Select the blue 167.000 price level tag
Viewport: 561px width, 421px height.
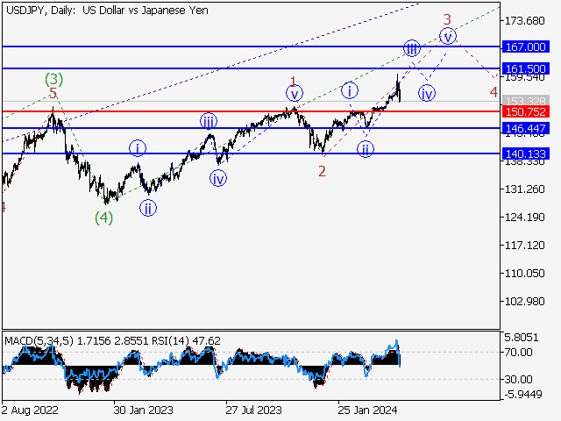[525, 46]
